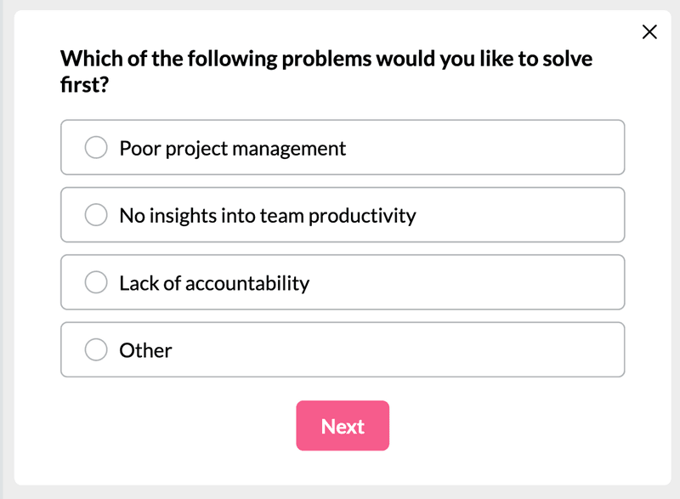Toggle the Lack of accountability selection
680x499 pixels.
pyautogui.click(x=95, y=282)
